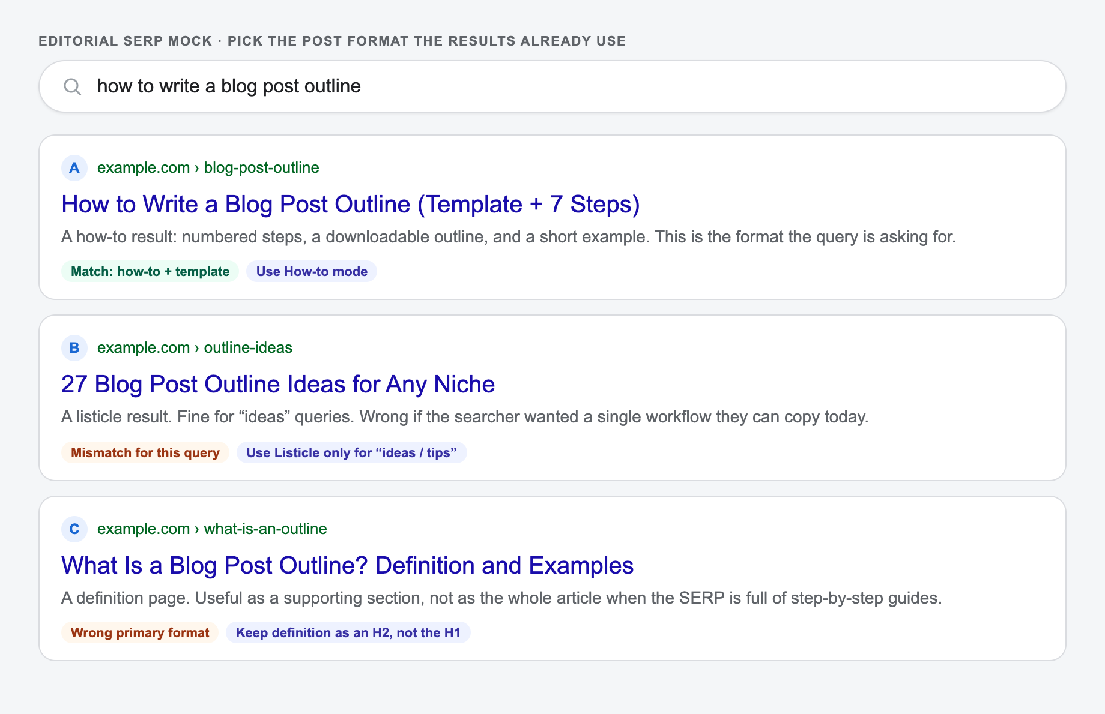This screenshot has height=714, width=1105.
Task: Click the 'Editorial SERP Mock' heading
Action: point(332,41)
